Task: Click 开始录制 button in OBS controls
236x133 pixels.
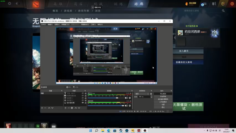Action: pyautogui.click(x=163, y=96)
